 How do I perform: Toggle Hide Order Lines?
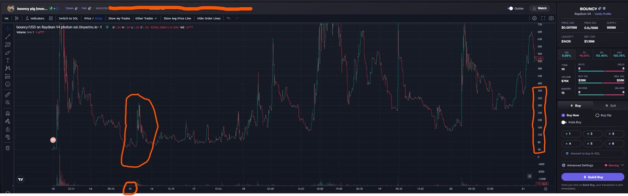[x=209, y=18]
